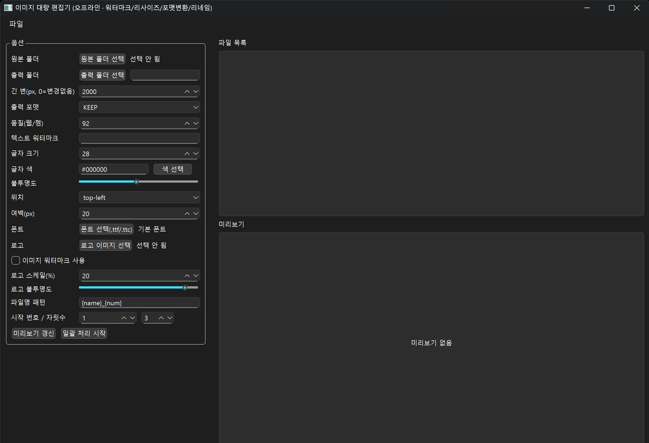
Task: Decrease 자릿수 value with the down arrow
Action: click(170, 318)
